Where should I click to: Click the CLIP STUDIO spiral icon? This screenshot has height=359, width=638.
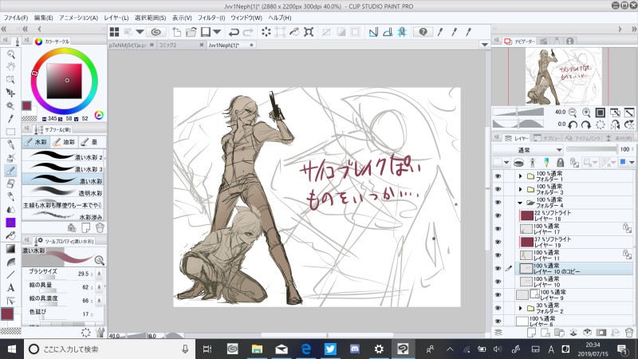(156, 32)
